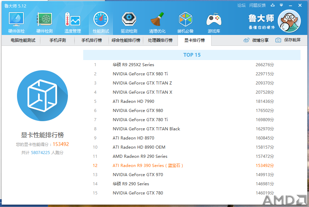Click the highlighted score 153492分

(x=265, y=166)
